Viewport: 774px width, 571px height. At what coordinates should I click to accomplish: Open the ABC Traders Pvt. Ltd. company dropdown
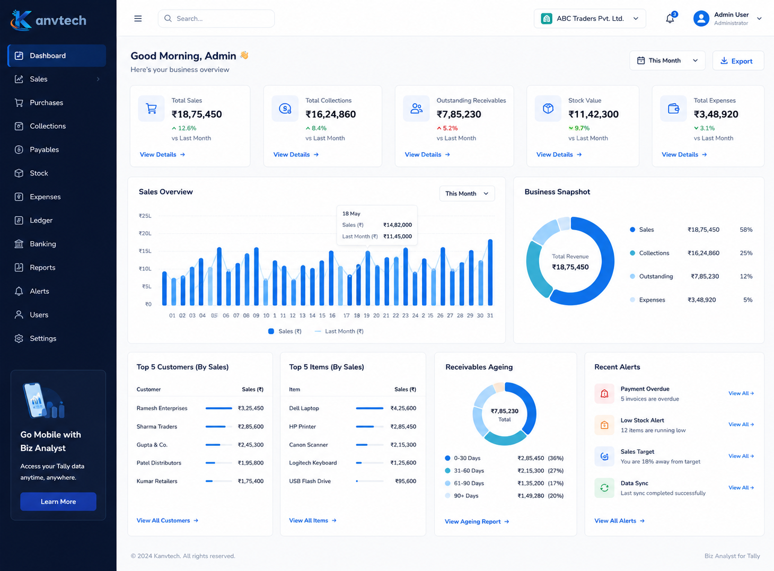(590, 19)
